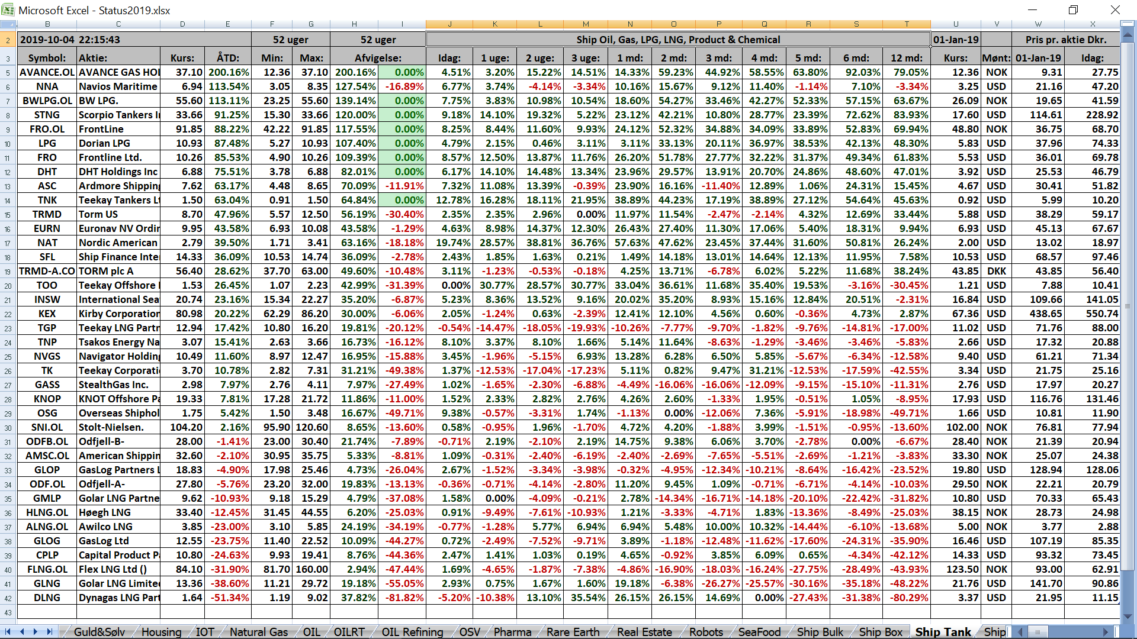Jump to the last sheet tab arrow
The image size is (1137, 639).
[x=49, y=632]
